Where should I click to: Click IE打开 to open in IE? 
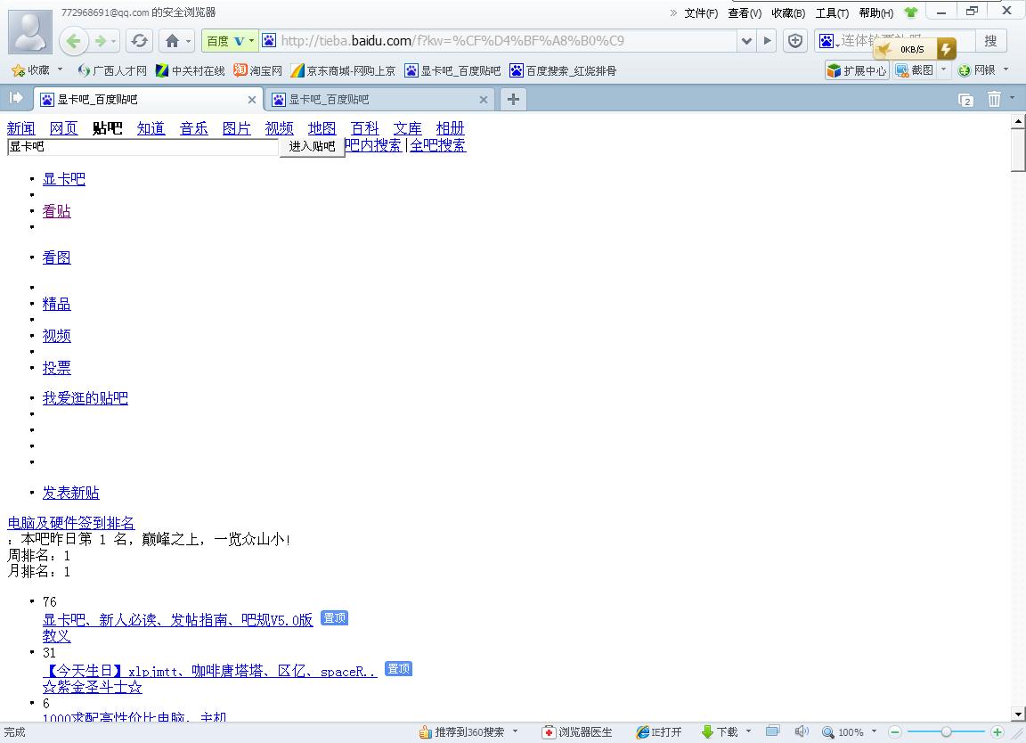pyautogui.click(x=659, y=732)
